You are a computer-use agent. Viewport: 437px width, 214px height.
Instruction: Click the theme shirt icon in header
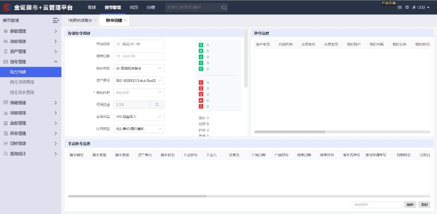tap(407, 7)
